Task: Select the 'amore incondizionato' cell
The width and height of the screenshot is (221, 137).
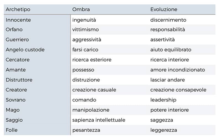Action: point(178,70)
